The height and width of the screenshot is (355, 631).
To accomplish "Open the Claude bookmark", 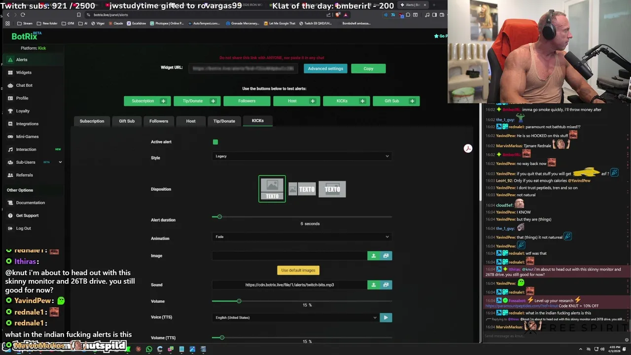I will pyautogui.click(x=115, y=23).
